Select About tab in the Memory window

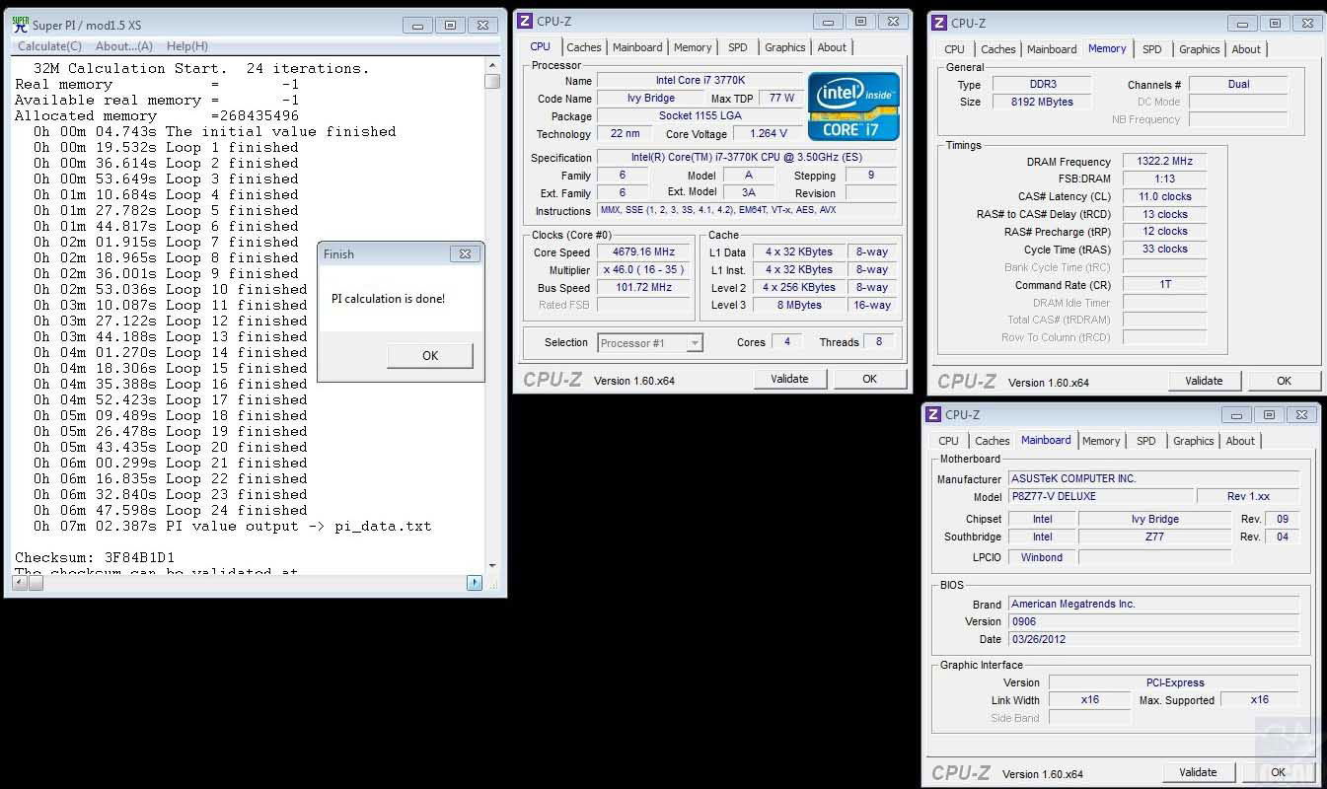[x=1246, y=49]
